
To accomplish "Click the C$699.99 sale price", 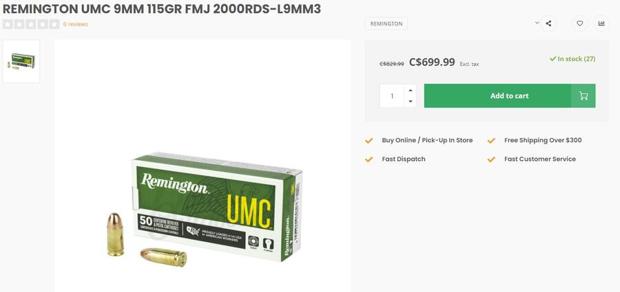I will click(x=432, y=62).
